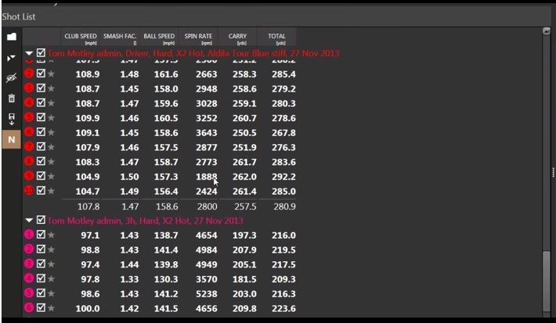Click the CARRY column header
The image size is (556, 323).
pyautogui.click(x=237, y=38)
